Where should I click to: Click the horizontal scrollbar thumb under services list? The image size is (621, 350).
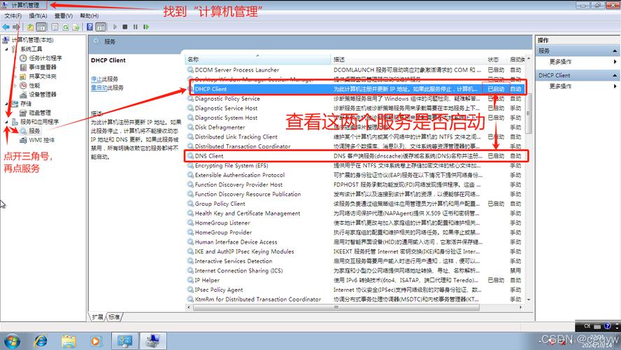coord(336,307)
